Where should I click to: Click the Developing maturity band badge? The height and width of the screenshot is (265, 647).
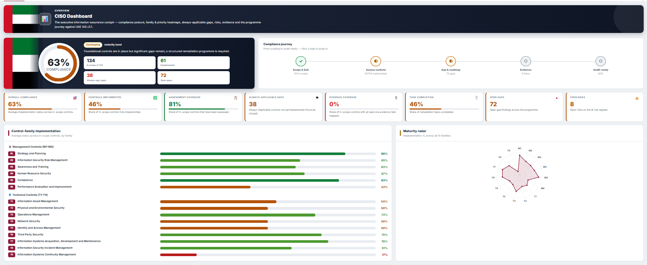[93, 45]
